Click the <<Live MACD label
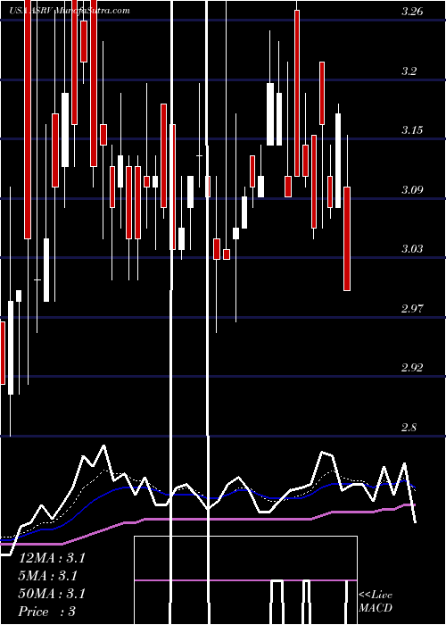The width and height of the screenshot is (446, 625). coord(376,602)
